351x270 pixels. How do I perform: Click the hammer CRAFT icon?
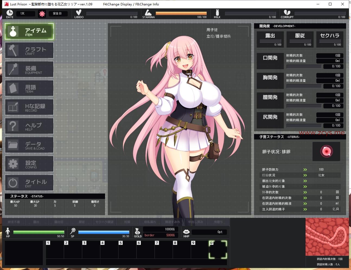click(x=13, y=50)
